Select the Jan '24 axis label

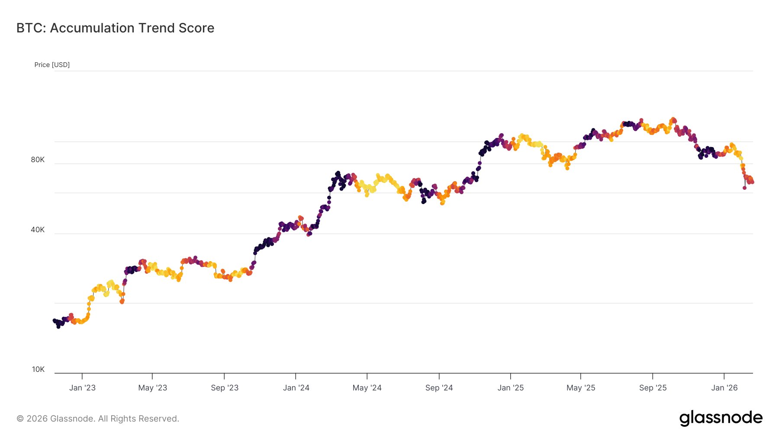296,388
